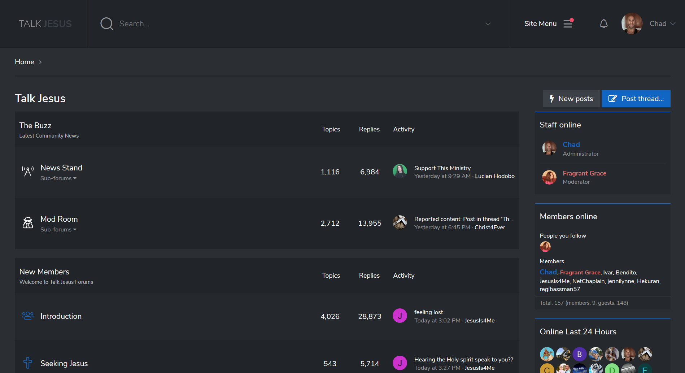Click the New posts button
This screenshot has width=685, height=373.
(x=571, y=99)
